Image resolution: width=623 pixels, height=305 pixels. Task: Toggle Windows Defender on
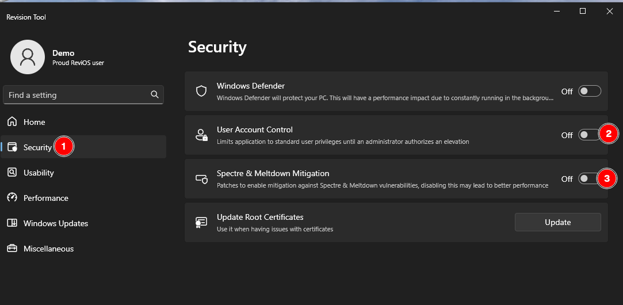point(589,91)
